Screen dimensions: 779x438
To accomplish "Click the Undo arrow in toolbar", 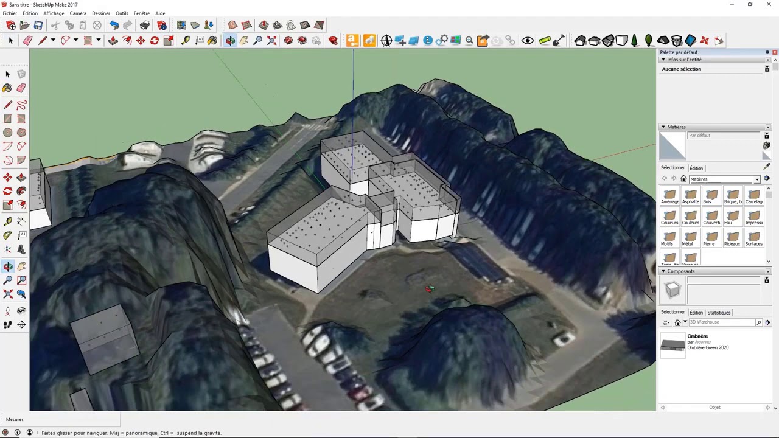I will [114, 25].
